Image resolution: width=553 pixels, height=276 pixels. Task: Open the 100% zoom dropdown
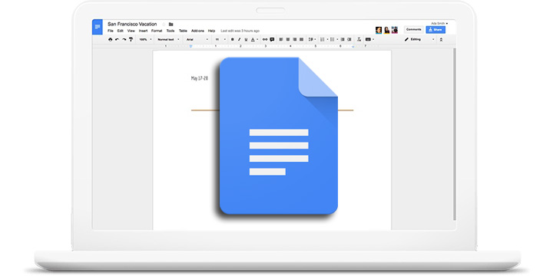[x=145, y=39]
